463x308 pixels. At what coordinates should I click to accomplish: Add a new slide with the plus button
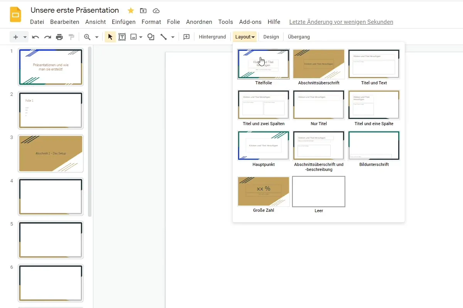pos(15,37)
